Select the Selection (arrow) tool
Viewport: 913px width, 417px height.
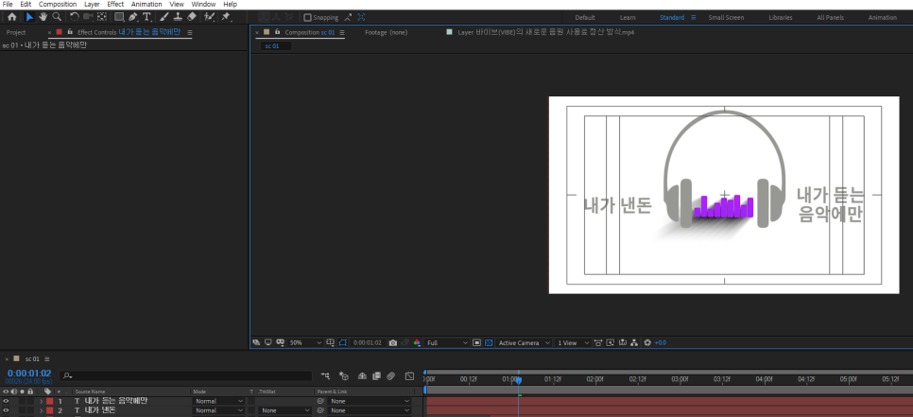coord(29,17)
